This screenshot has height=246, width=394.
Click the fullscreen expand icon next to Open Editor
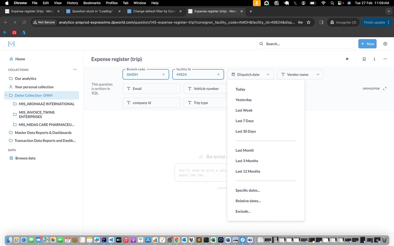(x=385, y=88)
